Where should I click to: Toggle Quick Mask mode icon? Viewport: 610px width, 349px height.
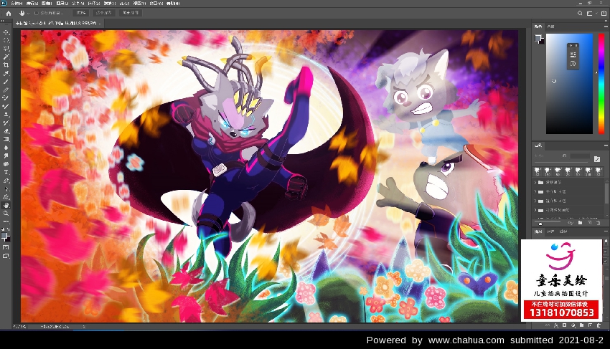tap(6, 247)
